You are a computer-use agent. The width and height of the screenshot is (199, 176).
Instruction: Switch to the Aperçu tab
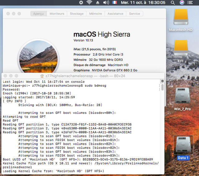[39, 14]
